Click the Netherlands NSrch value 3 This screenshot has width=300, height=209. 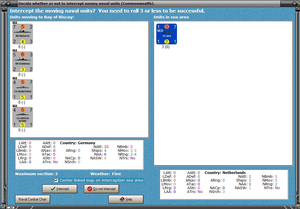[x=223, y=192]
